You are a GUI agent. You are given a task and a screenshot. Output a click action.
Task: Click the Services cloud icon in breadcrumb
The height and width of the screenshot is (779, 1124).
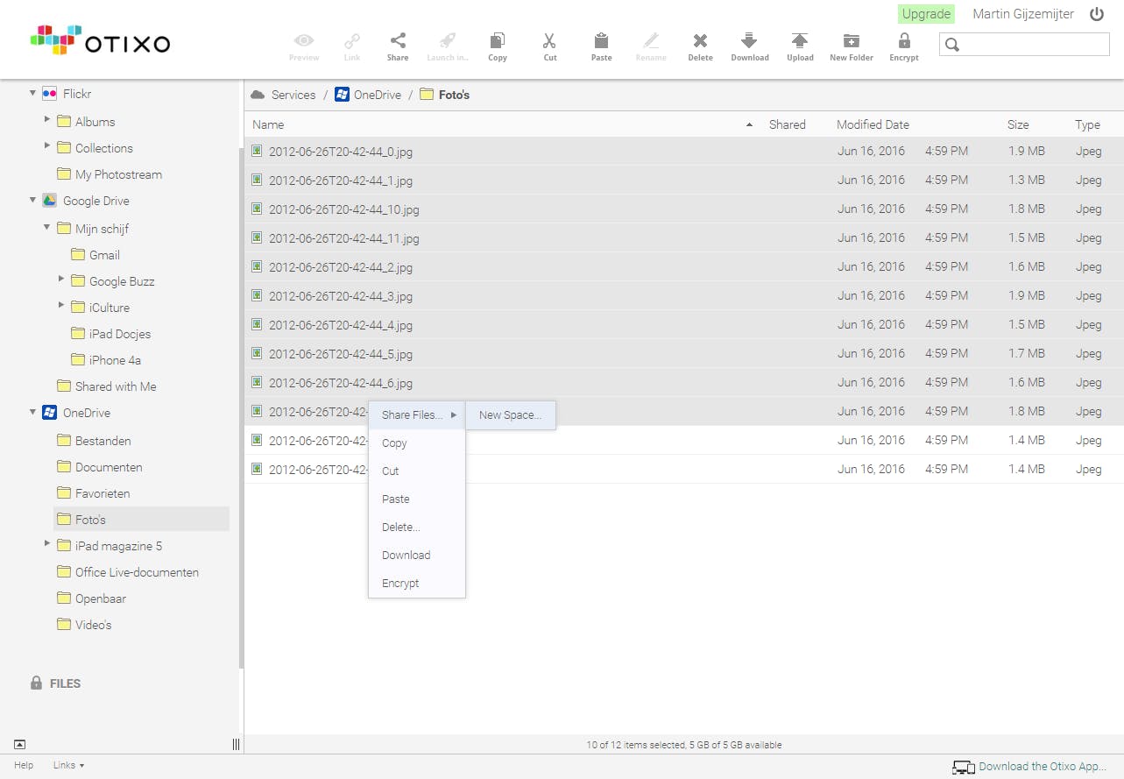pyautogui.click(x=258, y=95)
